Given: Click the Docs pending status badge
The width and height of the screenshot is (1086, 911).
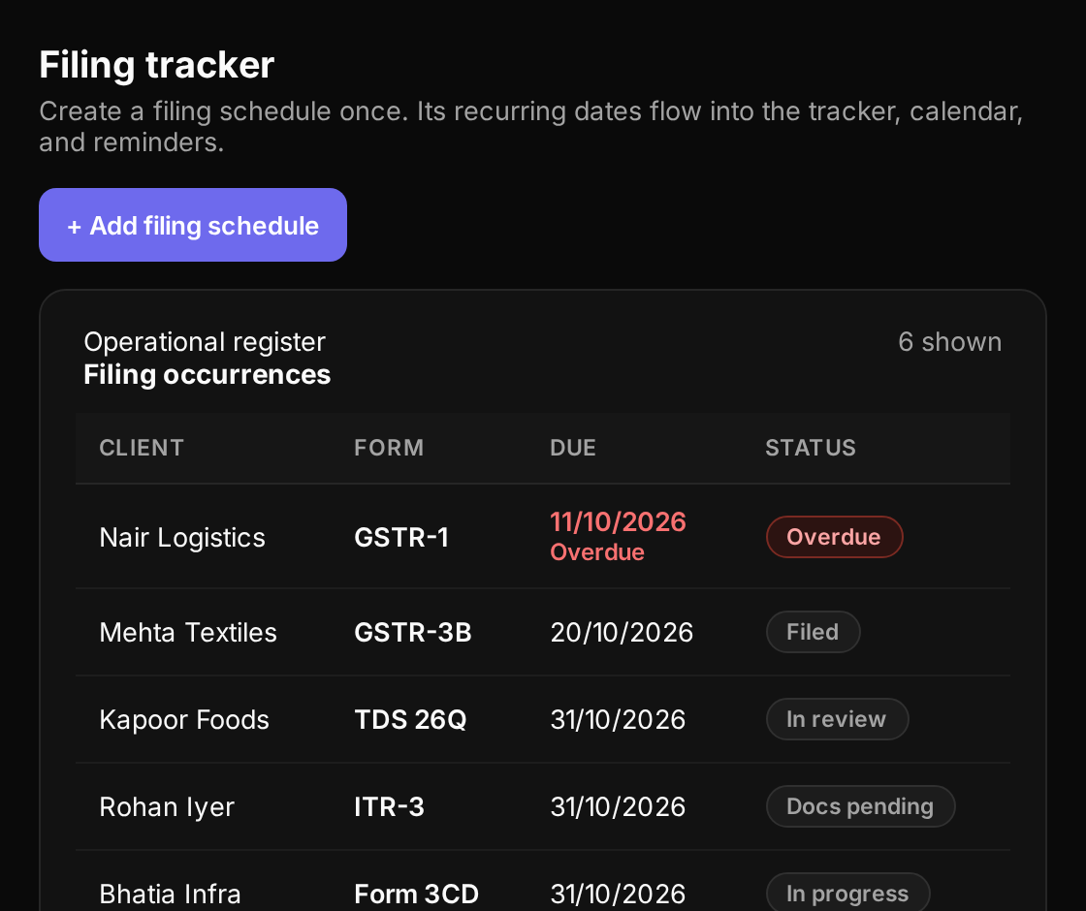Looking at the screenshot, I should click(860, 806).
